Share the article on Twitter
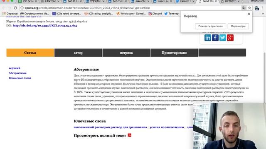Screen dimensions: 266x149 pyautogui.click(x=223, y=38)
